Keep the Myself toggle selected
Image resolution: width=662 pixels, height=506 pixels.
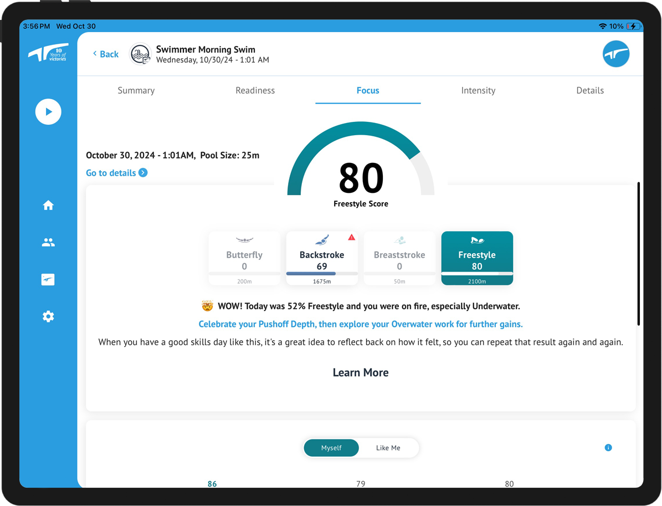pos(331,448)
